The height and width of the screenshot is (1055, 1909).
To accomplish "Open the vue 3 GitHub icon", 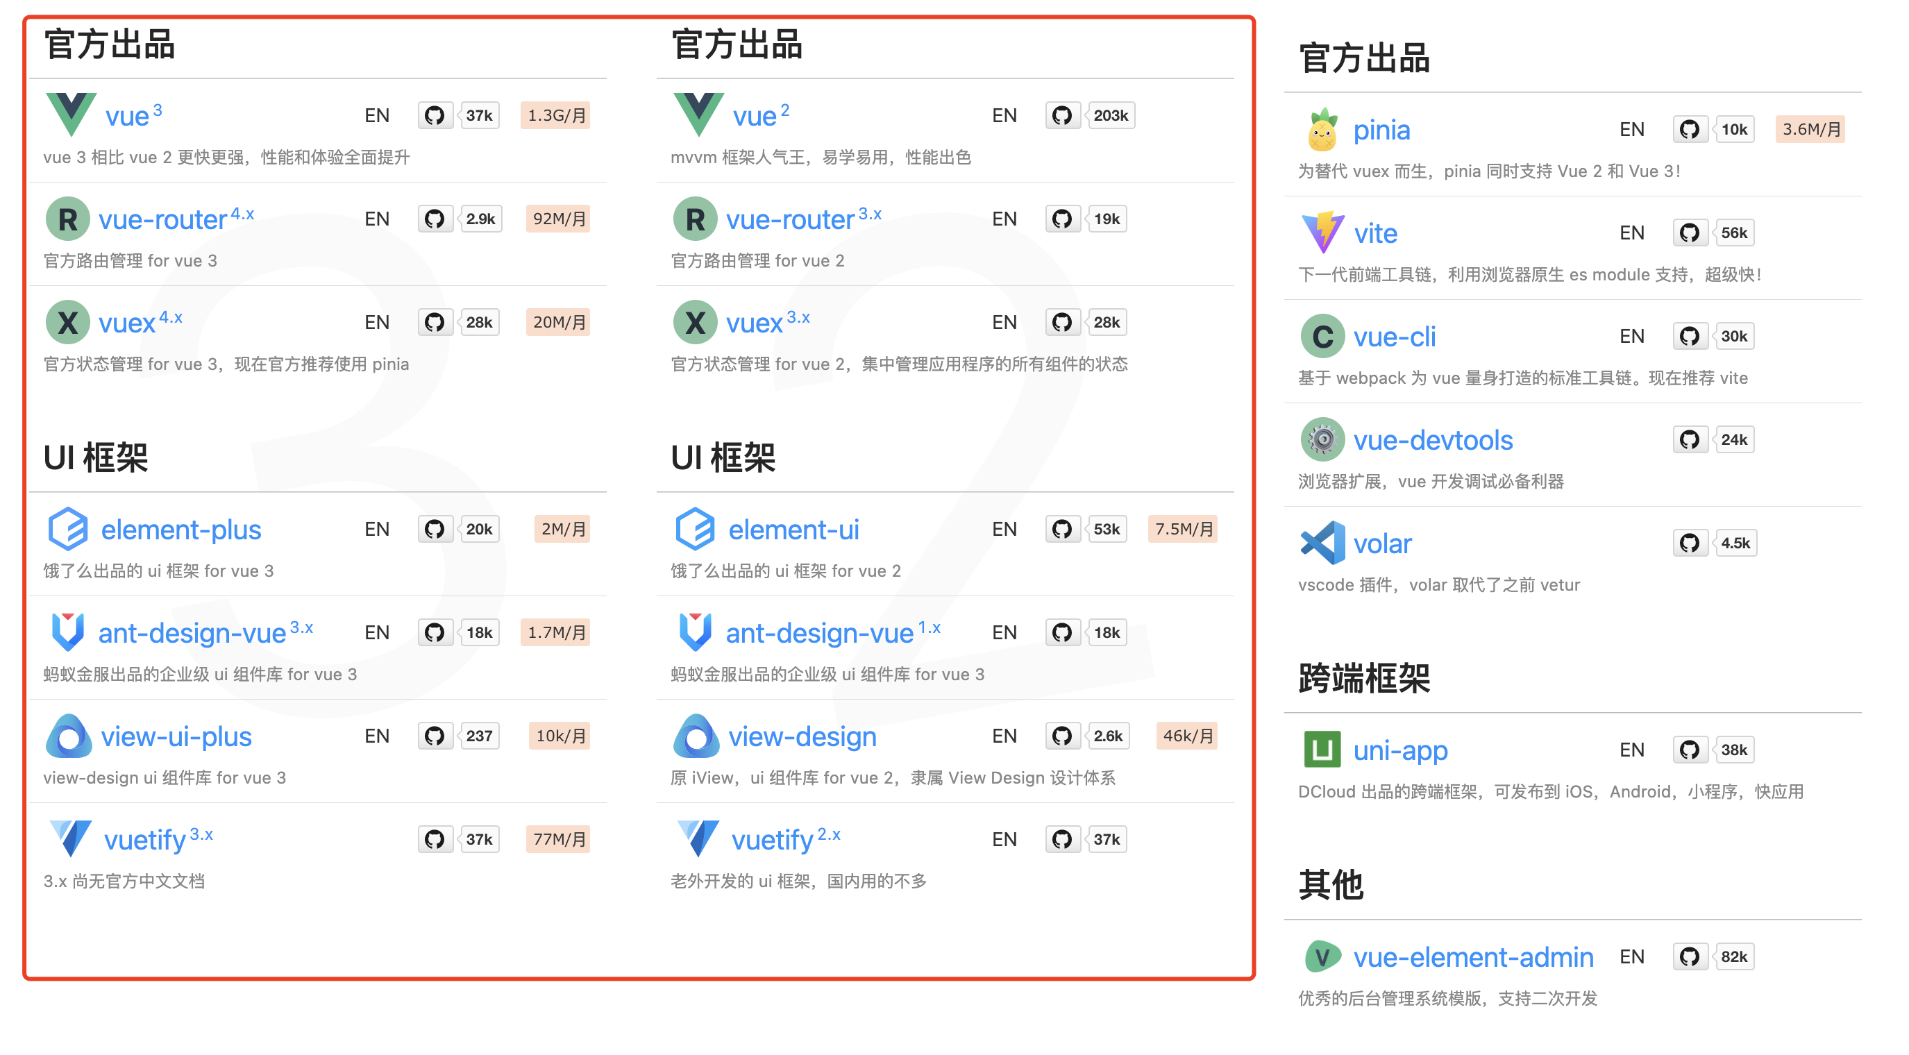I will (x=435, y=116).
